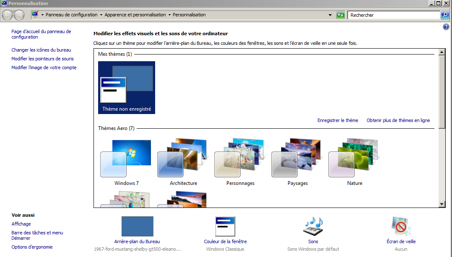Apply the Nature theme

(355, 163)
